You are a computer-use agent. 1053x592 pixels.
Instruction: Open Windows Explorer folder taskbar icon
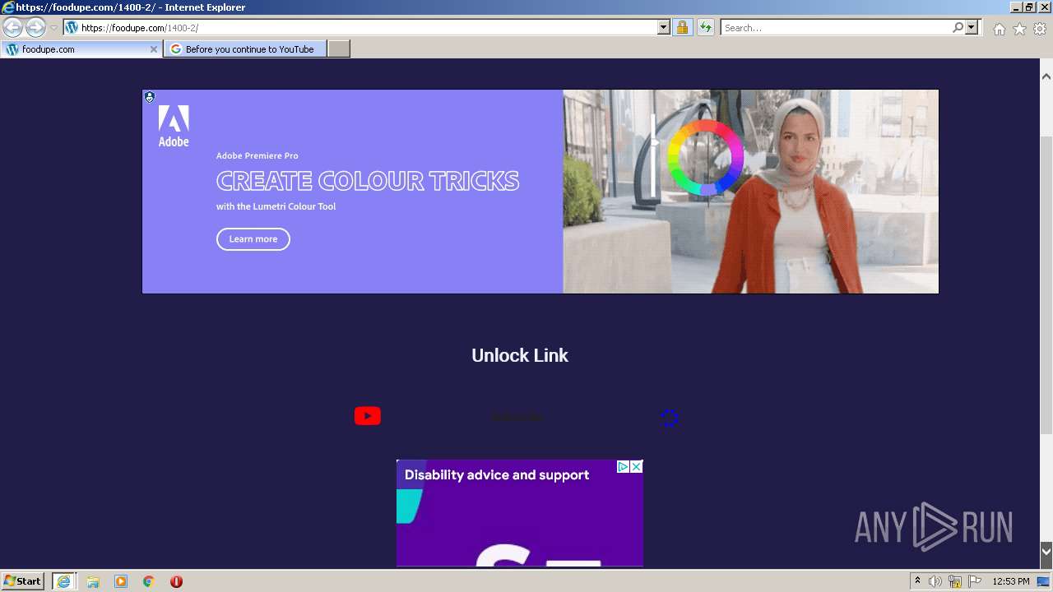click(93, 581)
